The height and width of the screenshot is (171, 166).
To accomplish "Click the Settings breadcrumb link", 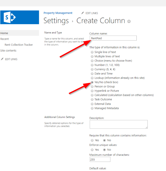I will 56,21.
